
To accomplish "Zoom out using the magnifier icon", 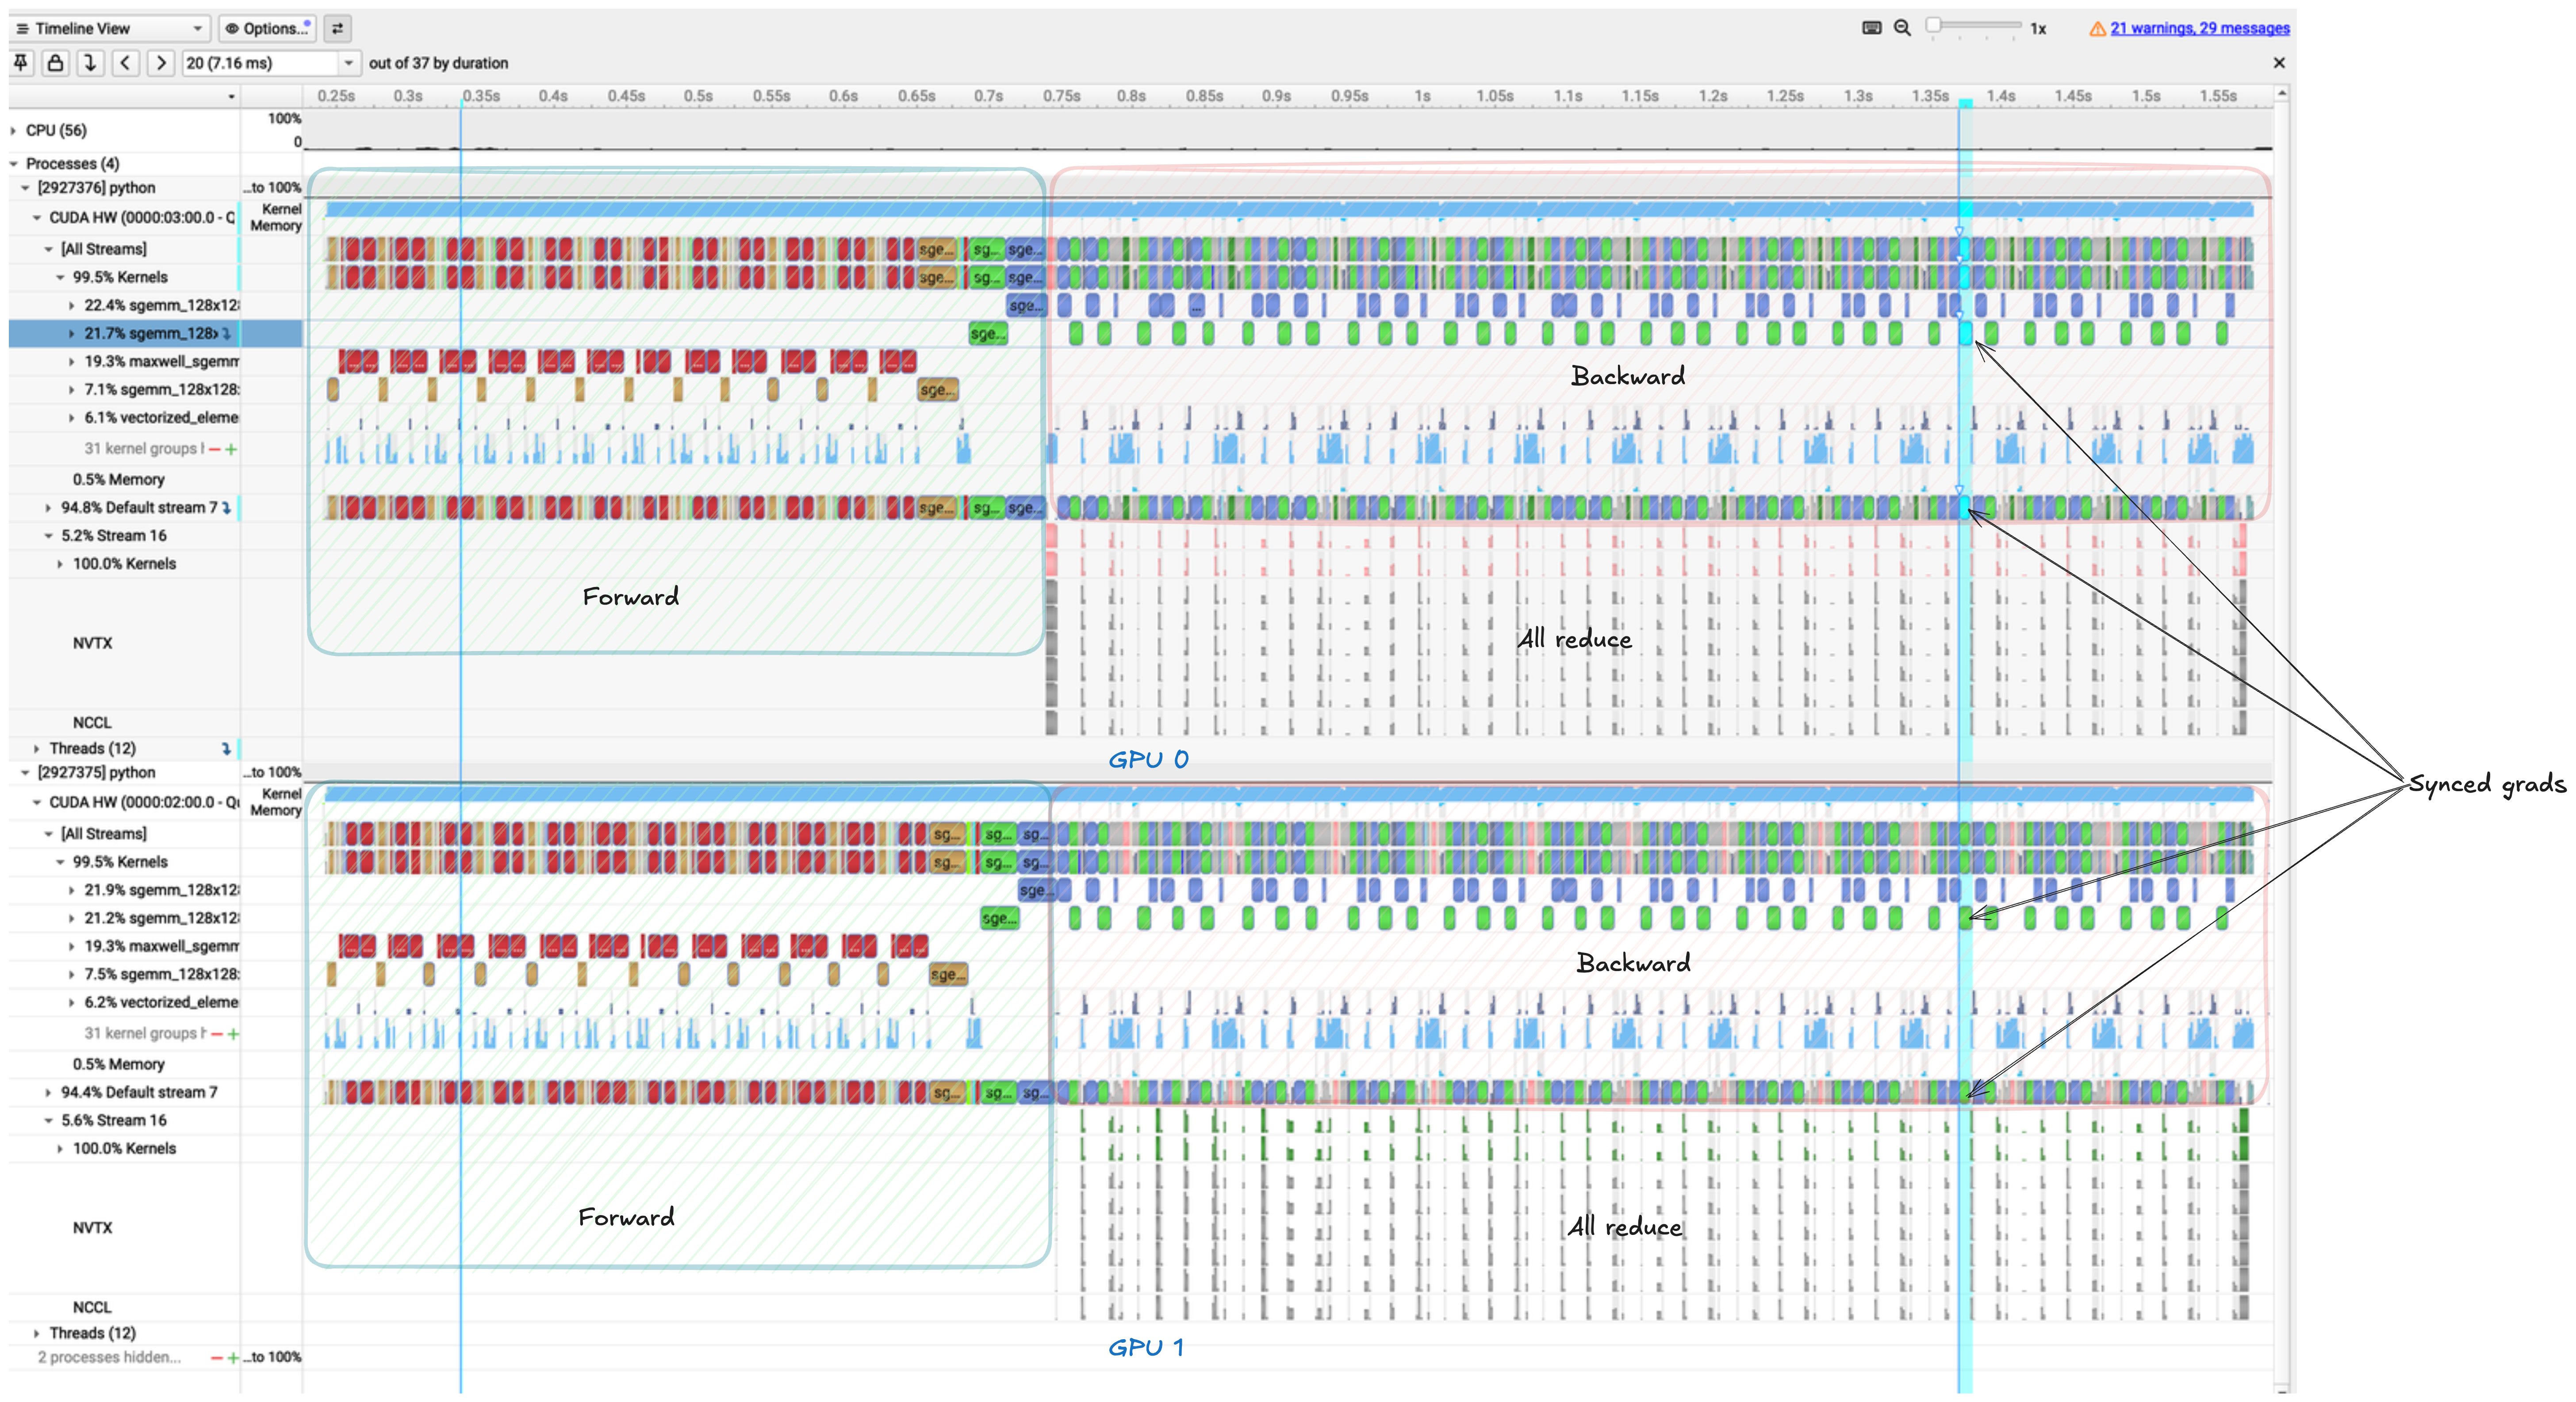I will pos(1902,28).
